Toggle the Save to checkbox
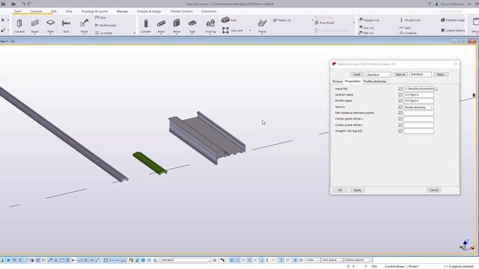The image size is (479, 269). pyautogui.click(x=400, y=107)
